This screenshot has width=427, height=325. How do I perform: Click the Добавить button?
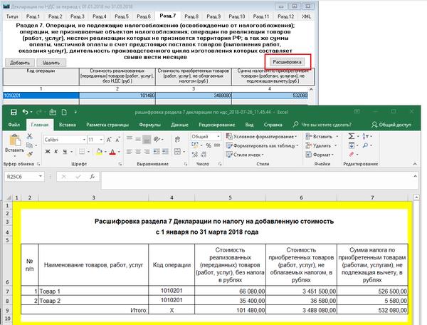point(20,63)
